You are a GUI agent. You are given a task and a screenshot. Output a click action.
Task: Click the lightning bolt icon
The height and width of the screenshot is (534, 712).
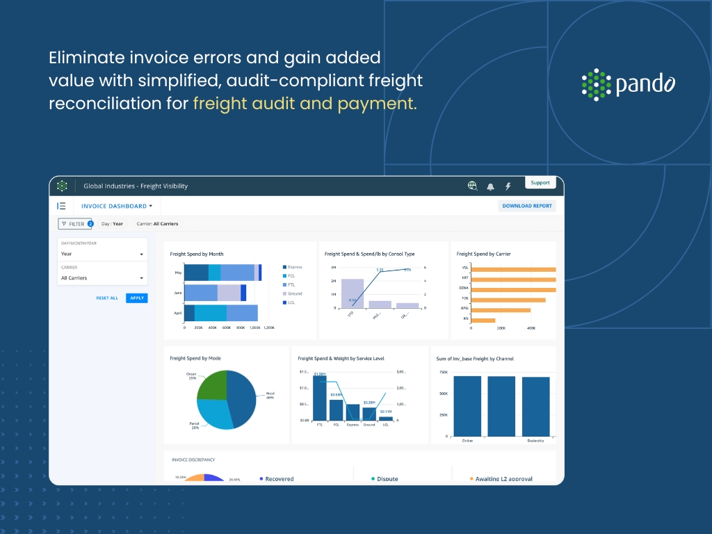(x=508, y=186)
